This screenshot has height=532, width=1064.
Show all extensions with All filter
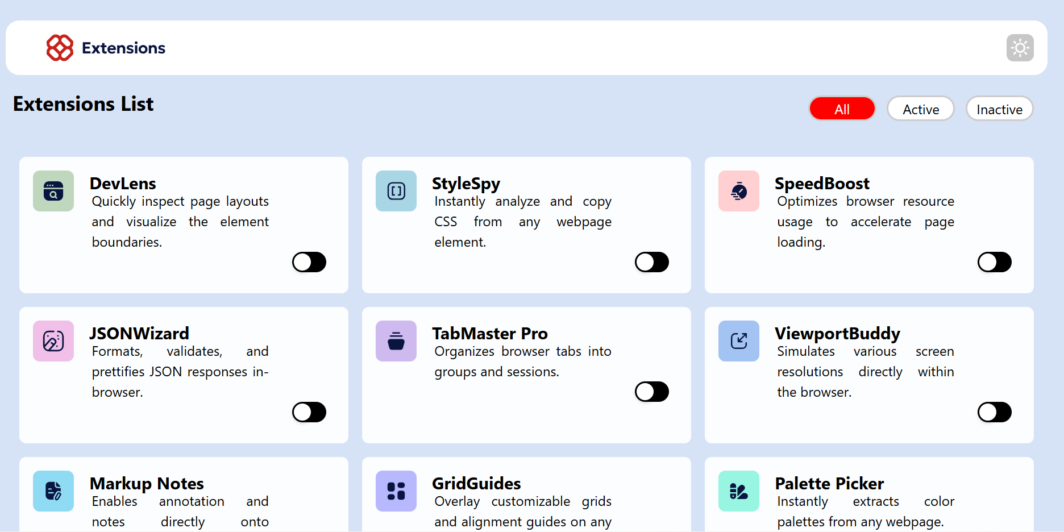coord(842,109)
